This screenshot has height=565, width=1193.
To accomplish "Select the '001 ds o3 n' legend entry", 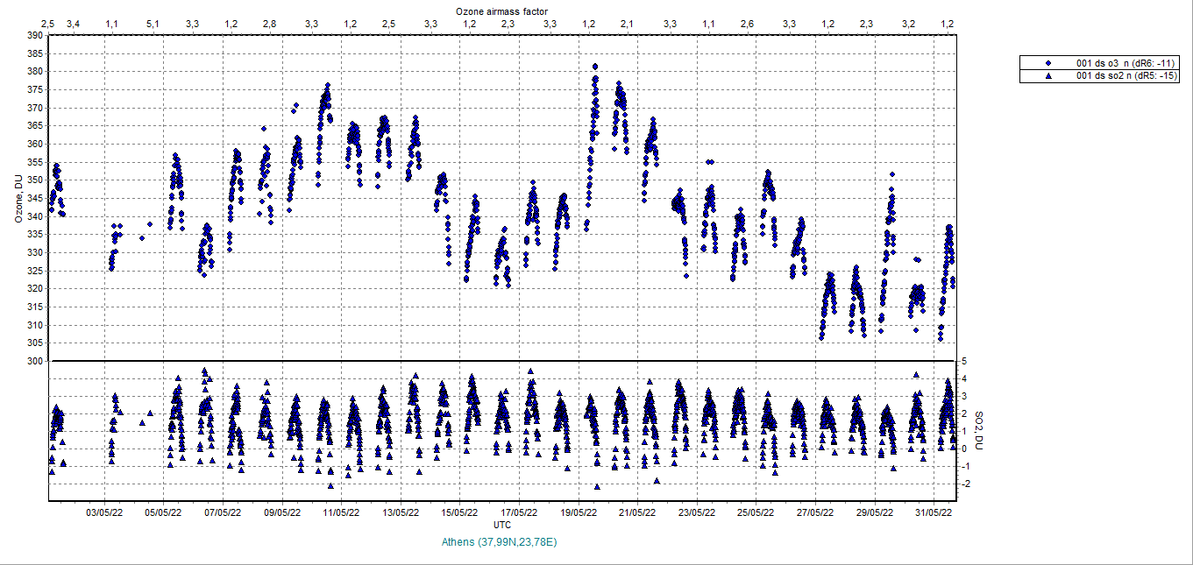I will pos(1126,64).
